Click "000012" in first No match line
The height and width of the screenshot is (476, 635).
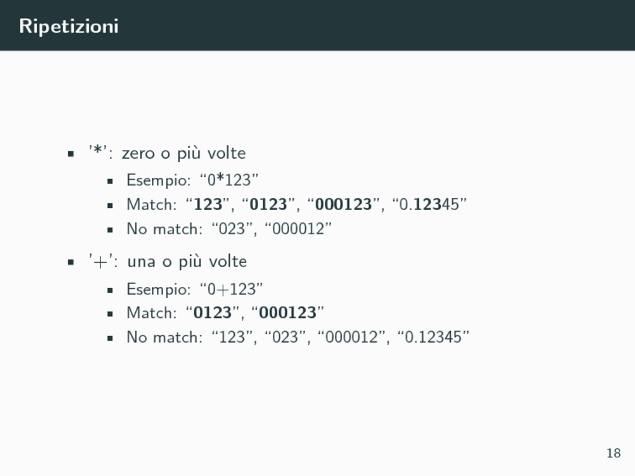[x=298, y=229]
